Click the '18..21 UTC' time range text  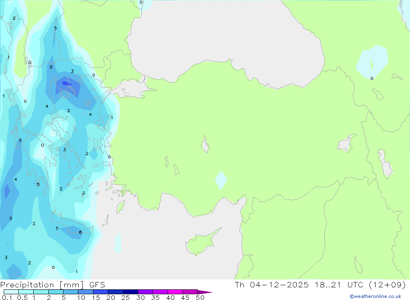[339, 284]
